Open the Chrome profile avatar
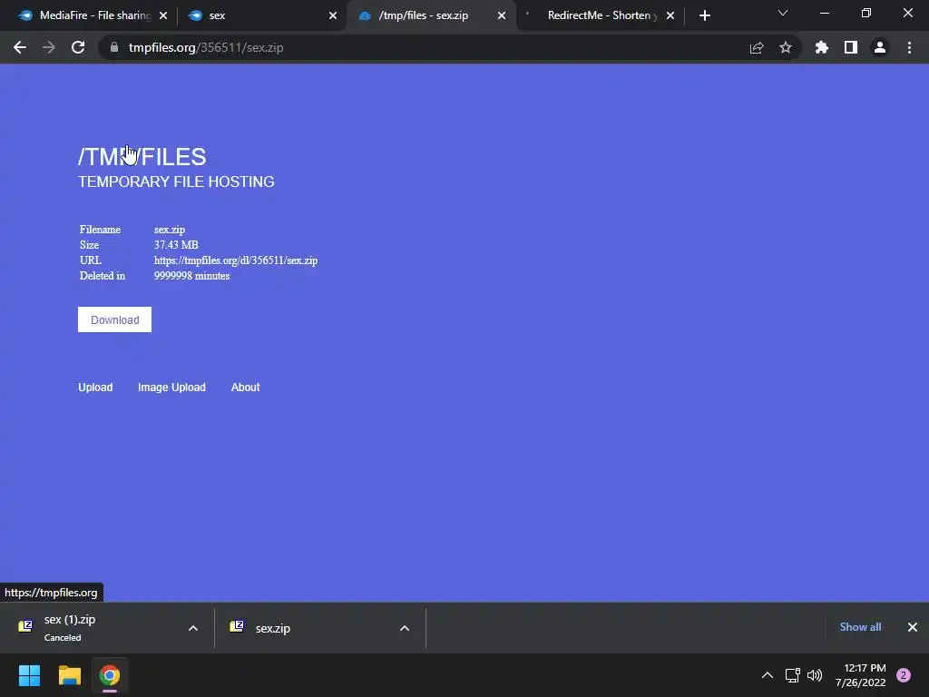 point(880,47)
